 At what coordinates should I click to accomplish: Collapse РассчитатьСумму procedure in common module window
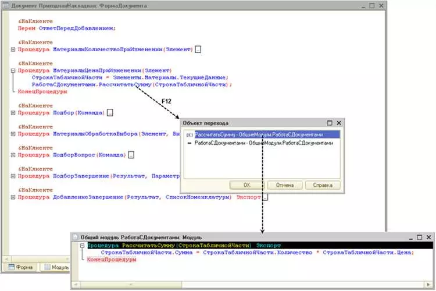[x=83, y=246]
